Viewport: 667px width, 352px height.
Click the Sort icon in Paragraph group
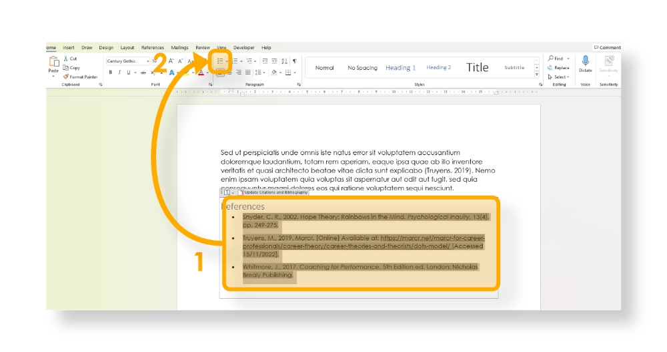pos(285,61)
